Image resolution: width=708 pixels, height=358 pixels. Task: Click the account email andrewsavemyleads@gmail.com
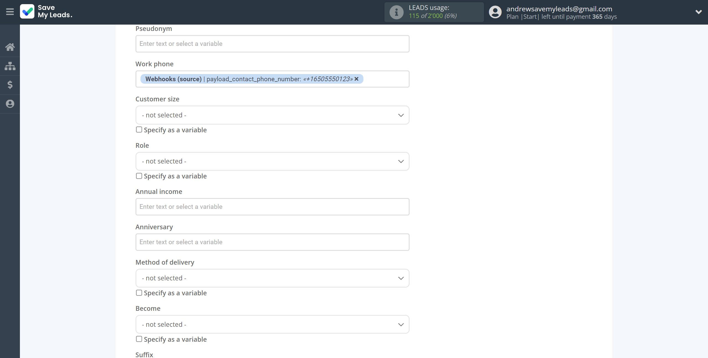(x=559, y=9)
